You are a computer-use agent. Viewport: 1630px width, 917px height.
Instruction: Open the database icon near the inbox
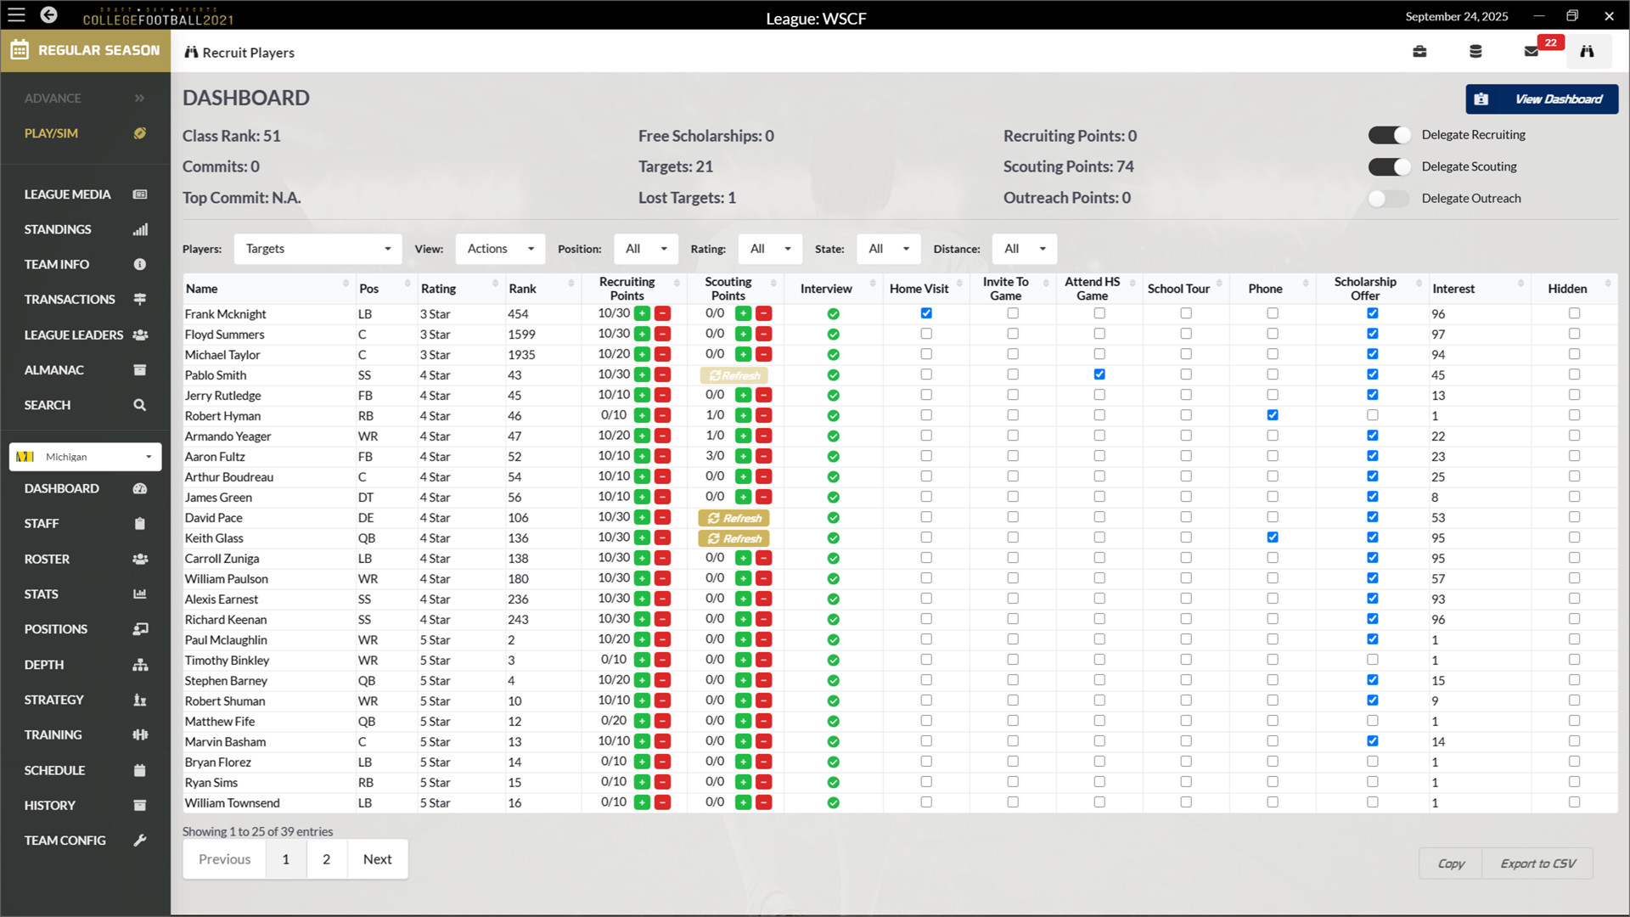1475,52
